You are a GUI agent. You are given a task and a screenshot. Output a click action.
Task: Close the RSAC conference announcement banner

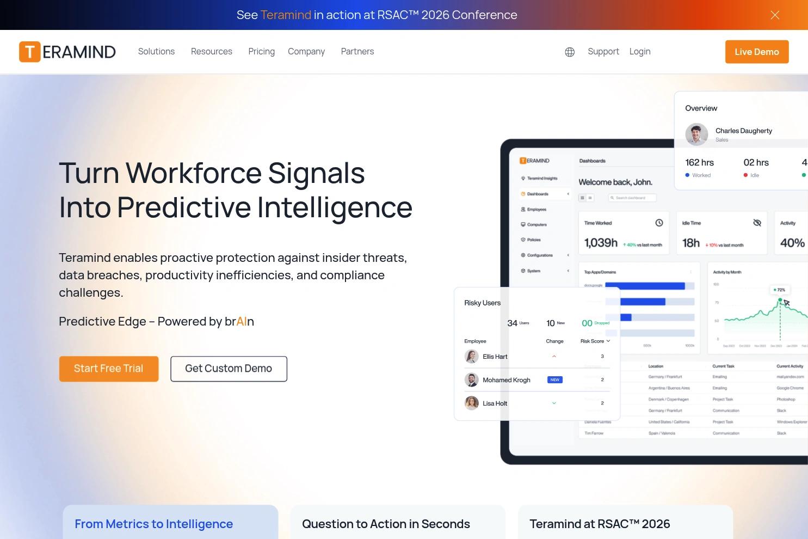[x=775, y=15]
